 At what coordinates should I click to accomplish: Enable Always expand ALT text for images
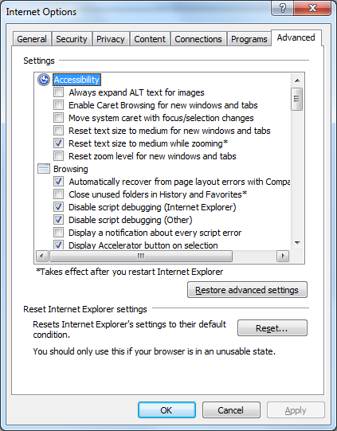58,92
